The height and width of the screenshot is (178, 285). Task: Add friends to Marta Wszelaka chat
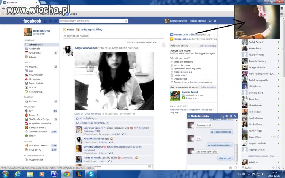point(222,116)
